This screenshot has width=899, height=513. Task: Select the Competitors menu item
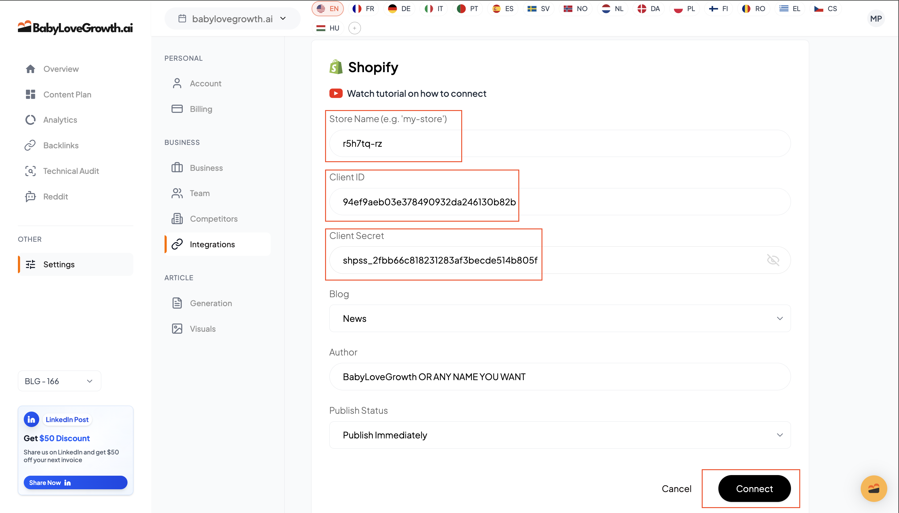click(x=213, y=219)
